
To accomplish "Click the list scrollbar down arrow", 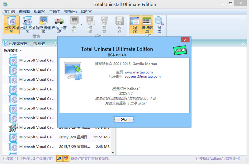I will tap(113, 153).
